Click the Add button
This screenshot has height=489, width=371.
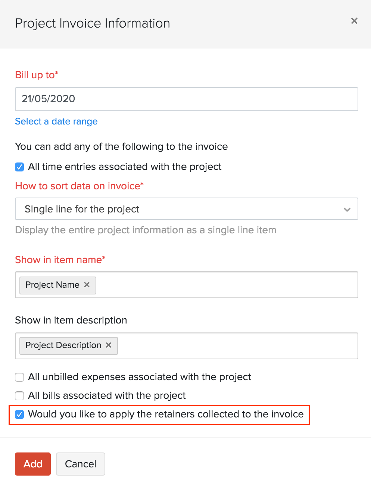pos(32,464)
